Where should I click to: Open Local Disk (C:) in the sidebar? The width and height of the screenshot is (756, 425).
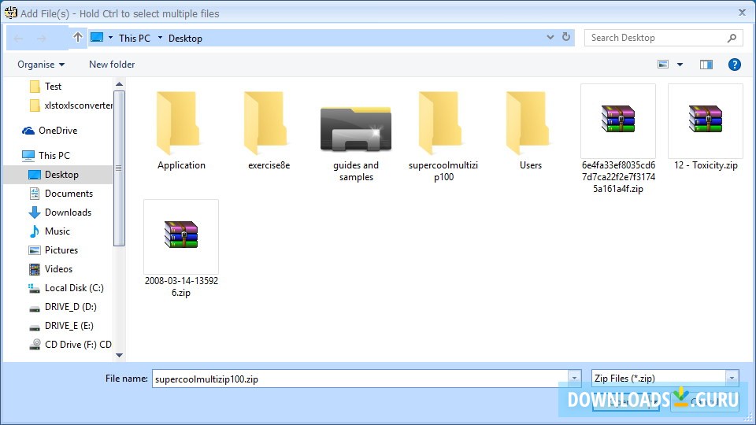(66, 288)
